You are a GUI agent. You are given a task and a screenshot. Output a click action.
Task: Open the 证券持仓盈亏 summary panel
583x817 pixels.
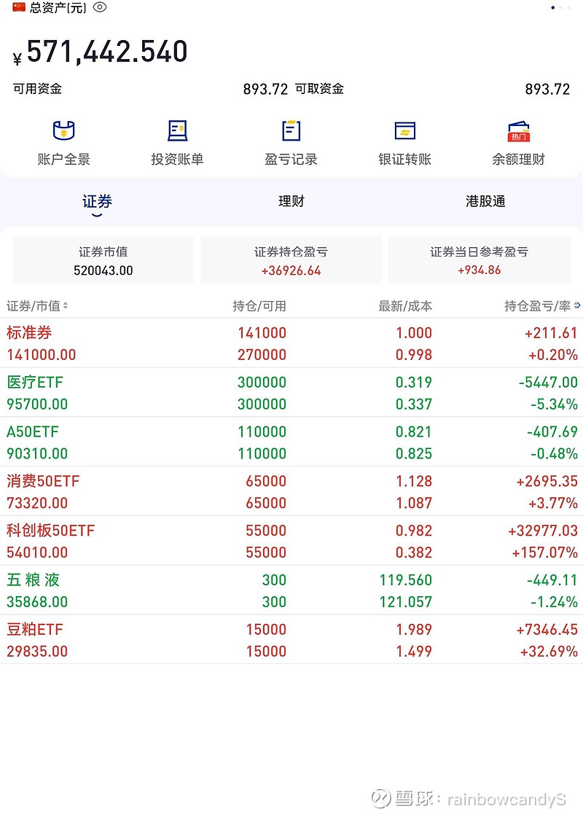(x=291, y=259)
